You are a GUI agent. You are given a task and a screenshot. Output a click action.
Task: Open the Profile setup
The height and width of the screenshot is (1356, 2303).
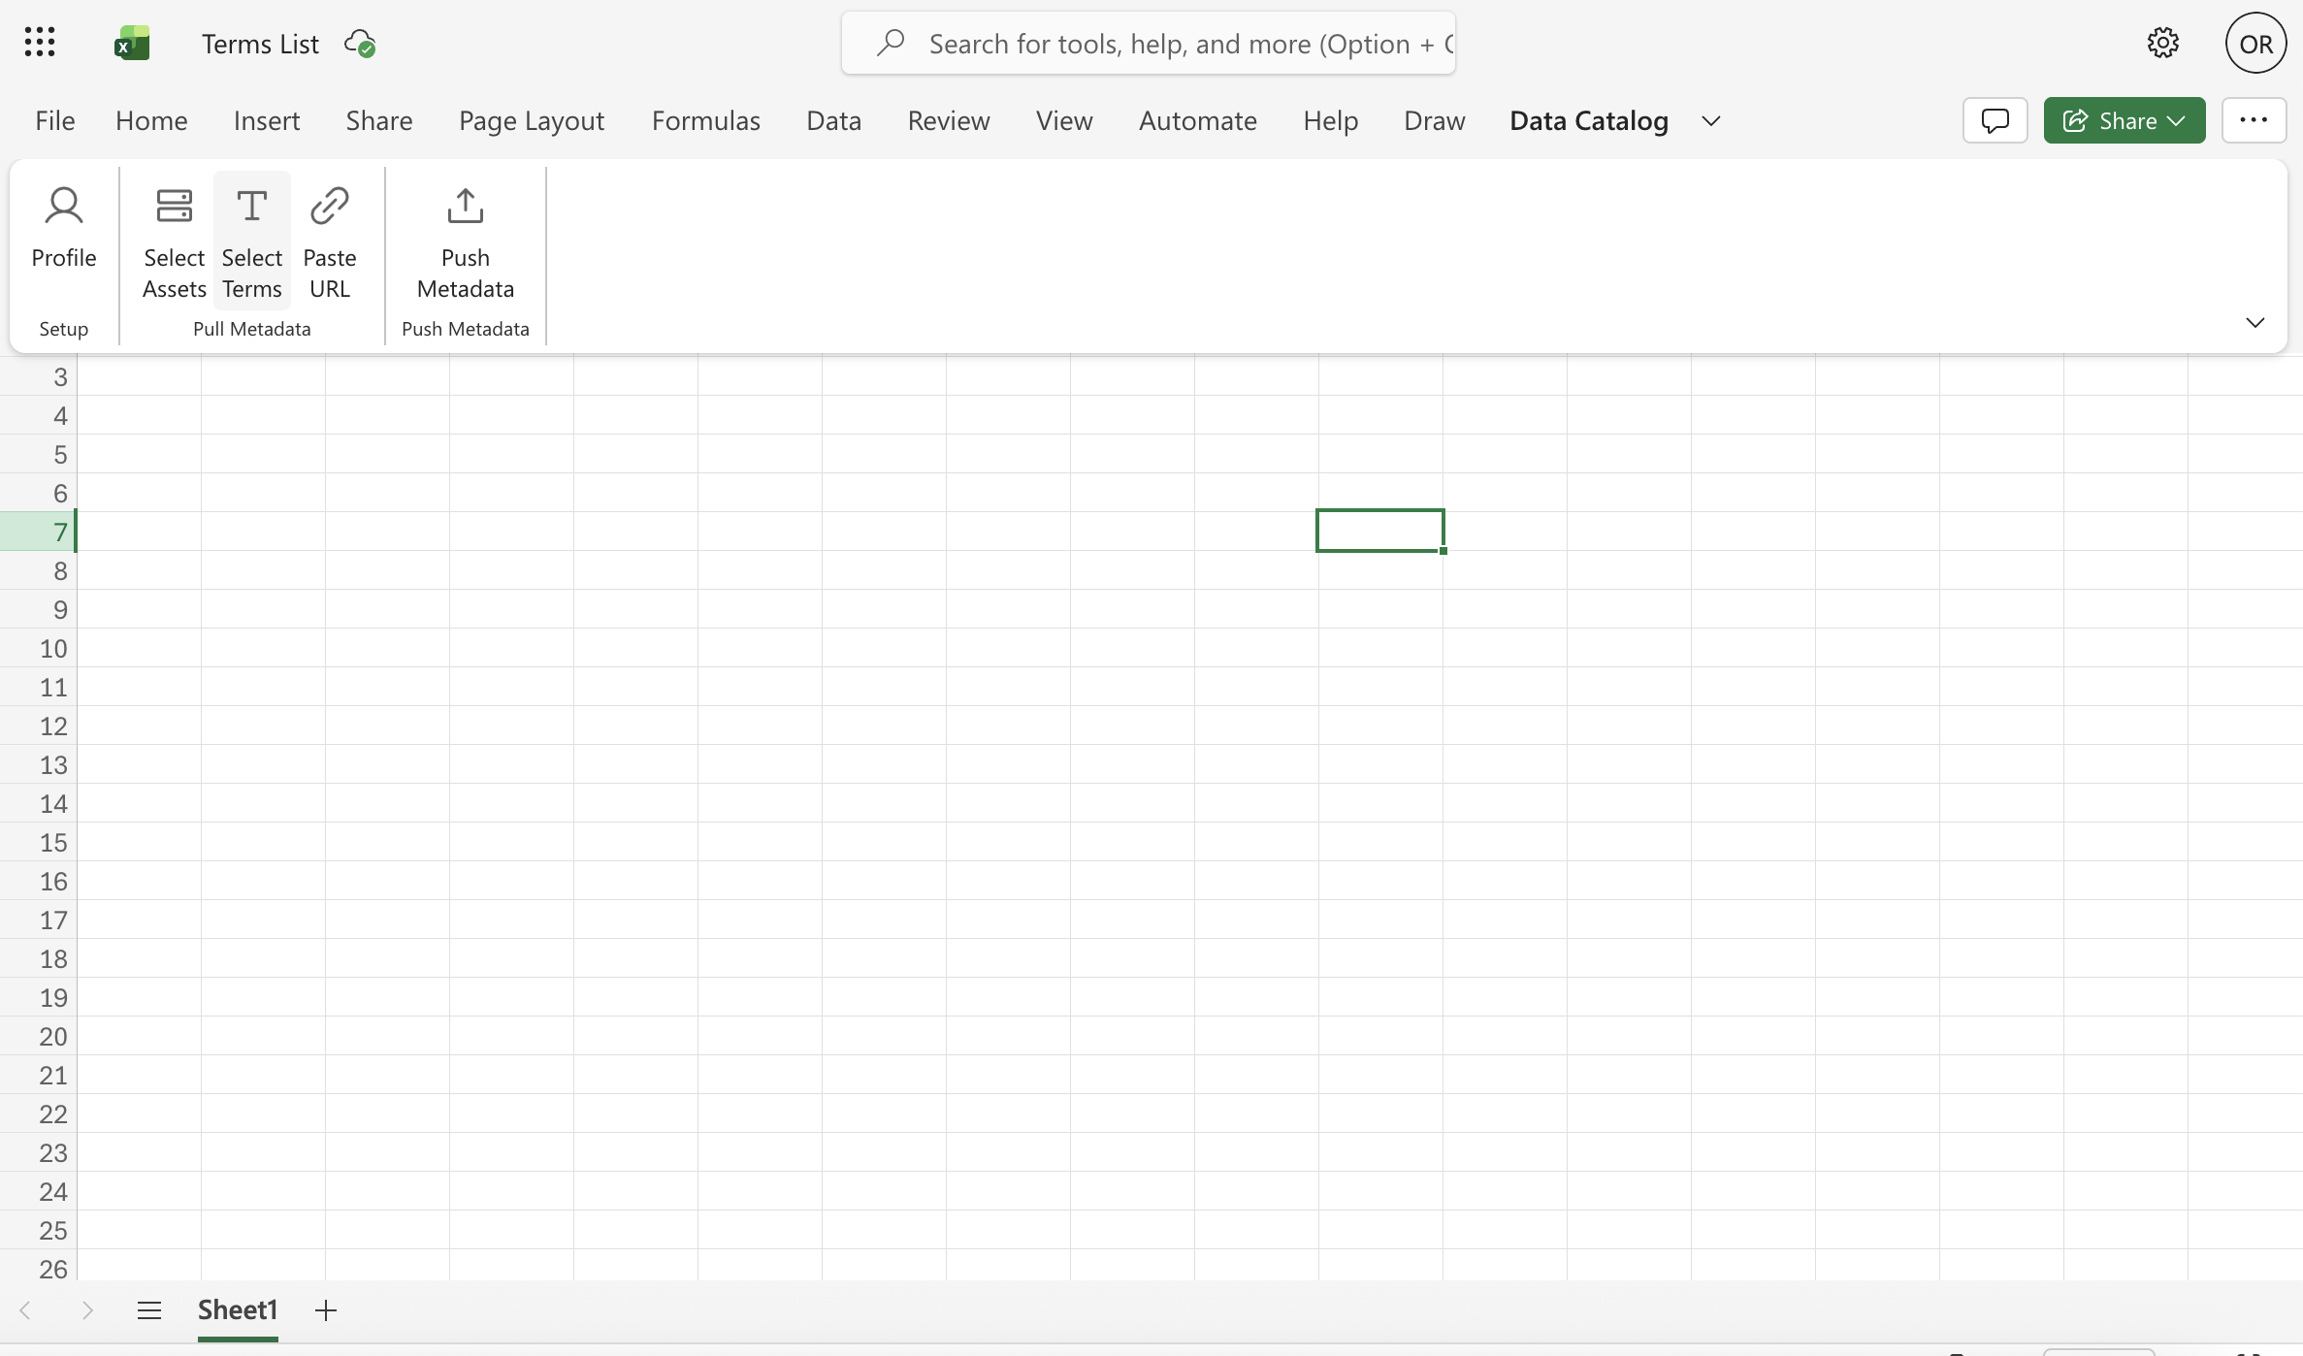click(64, 230)
